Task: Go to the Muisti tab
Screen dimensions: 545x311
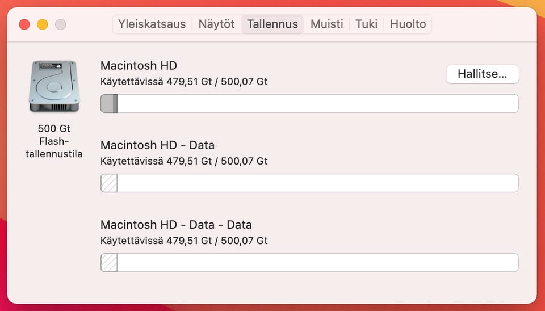Action: (327, 24)
